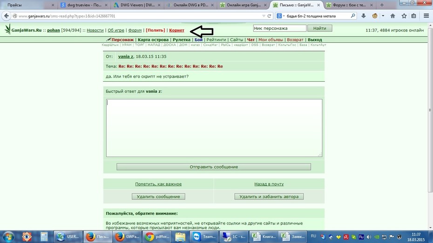The width and height of the screenshot is (433, 243).
Task: Open Персонаж menu link
Action: (122, 39)
